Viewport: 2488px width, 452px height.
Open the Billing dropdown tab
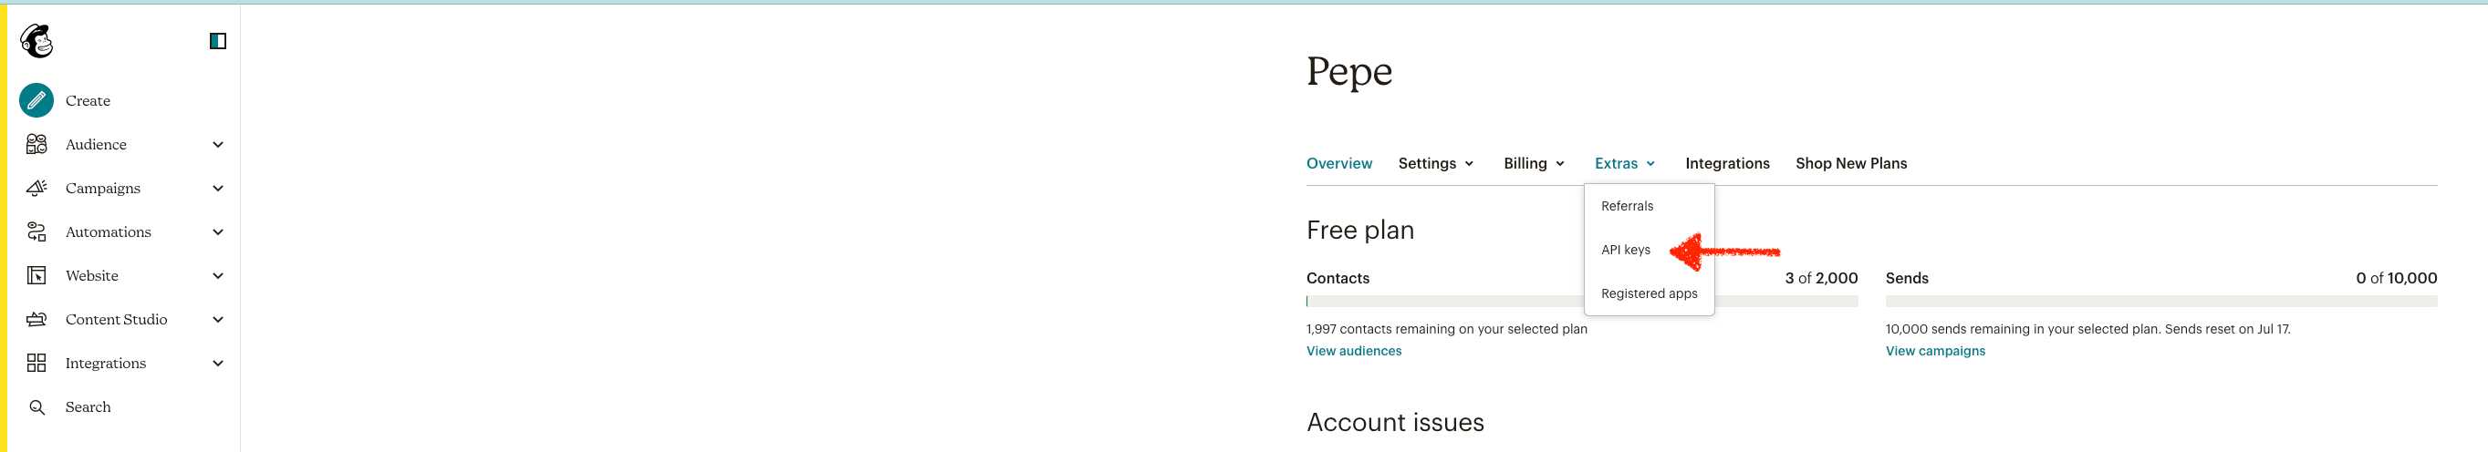tap(1534, 164)
